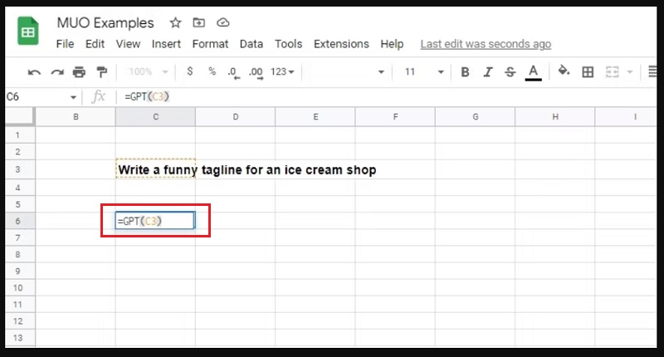Open the Tools menu

point(288,44)
